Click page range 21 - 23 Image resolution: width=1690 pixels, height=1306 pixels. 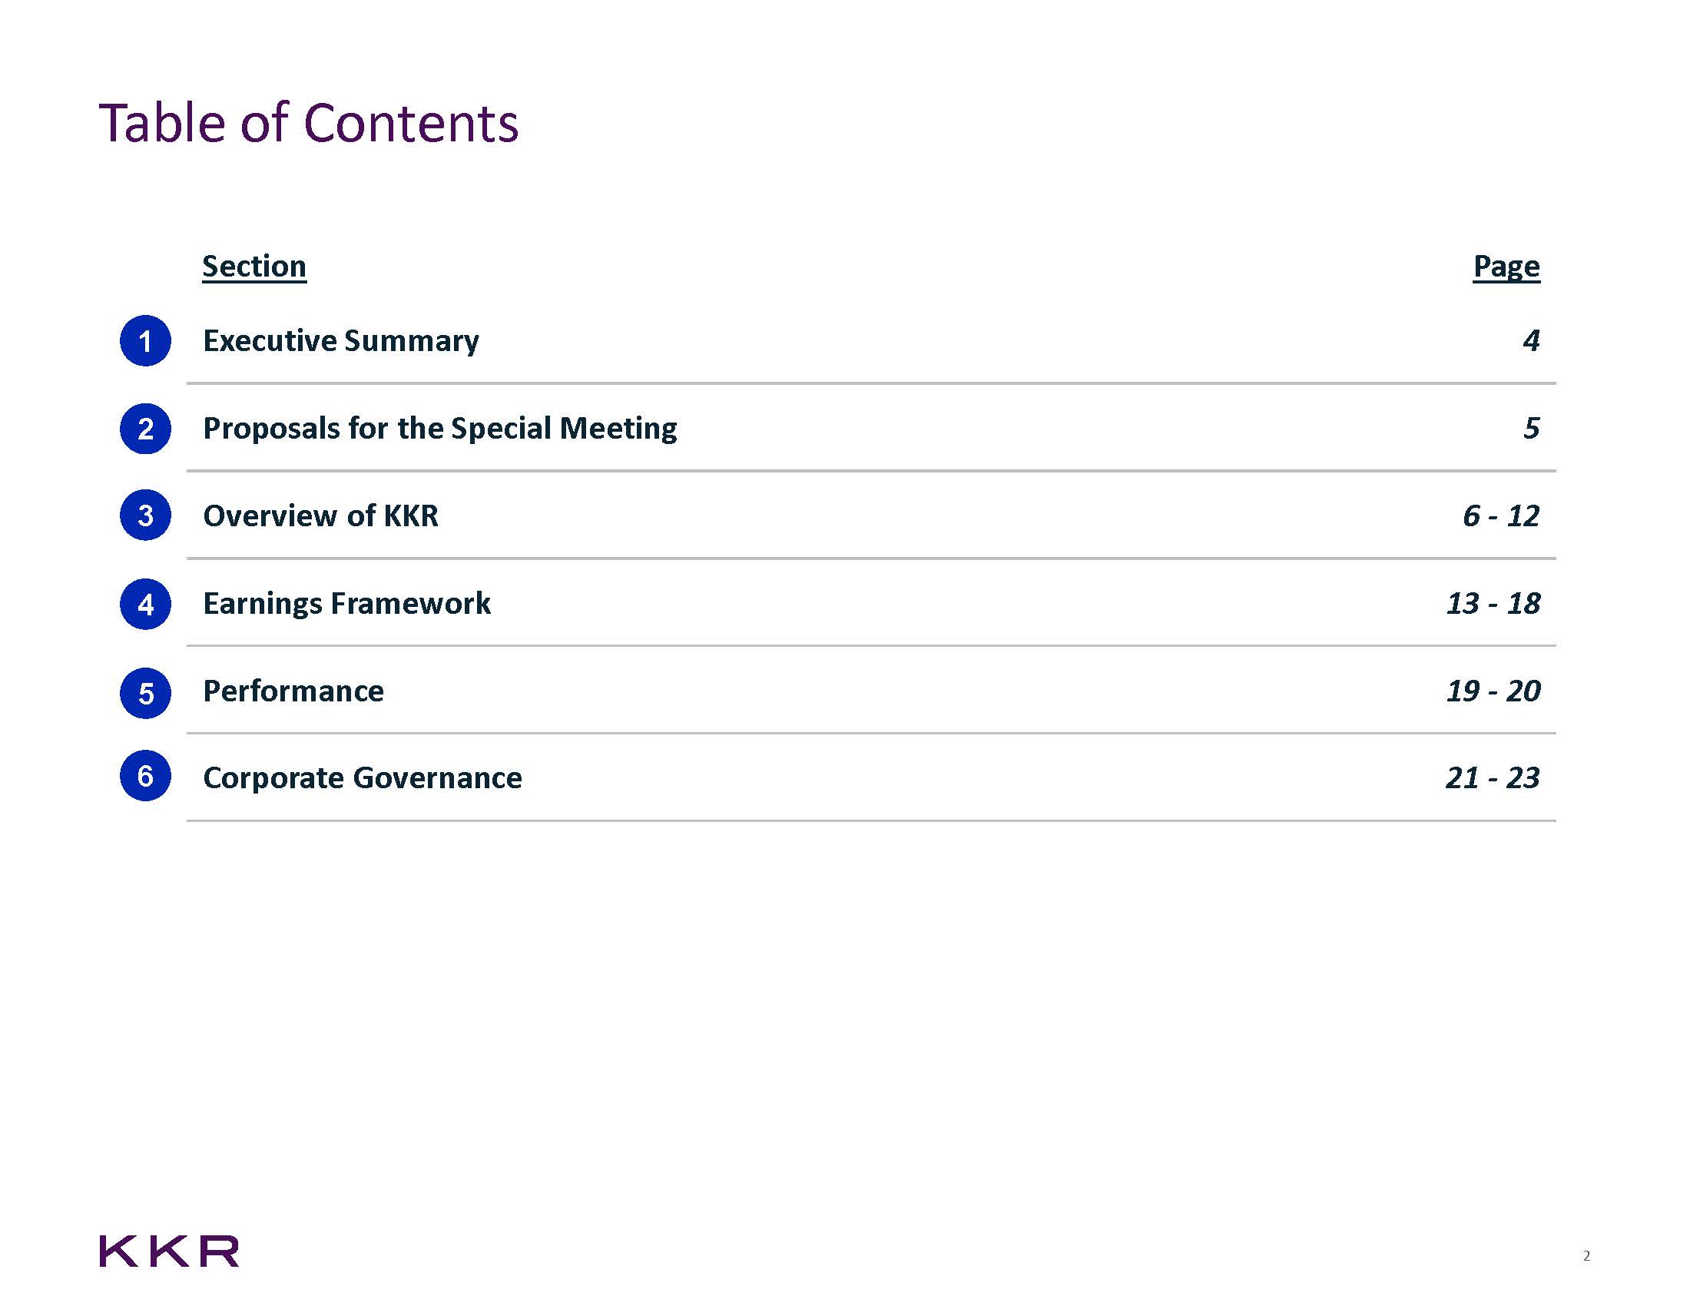click(x=1492, y=778)
